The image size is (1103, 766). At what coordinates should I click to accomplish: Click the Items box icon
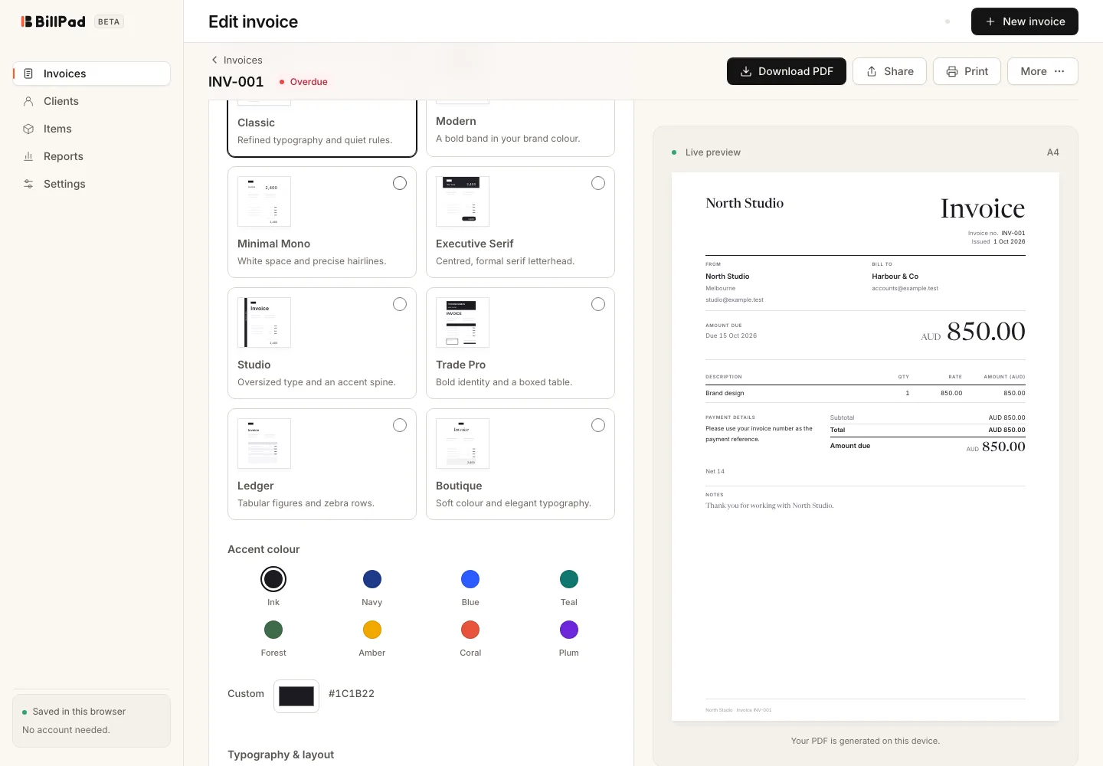pyautogui.click(x=28, y=129)
